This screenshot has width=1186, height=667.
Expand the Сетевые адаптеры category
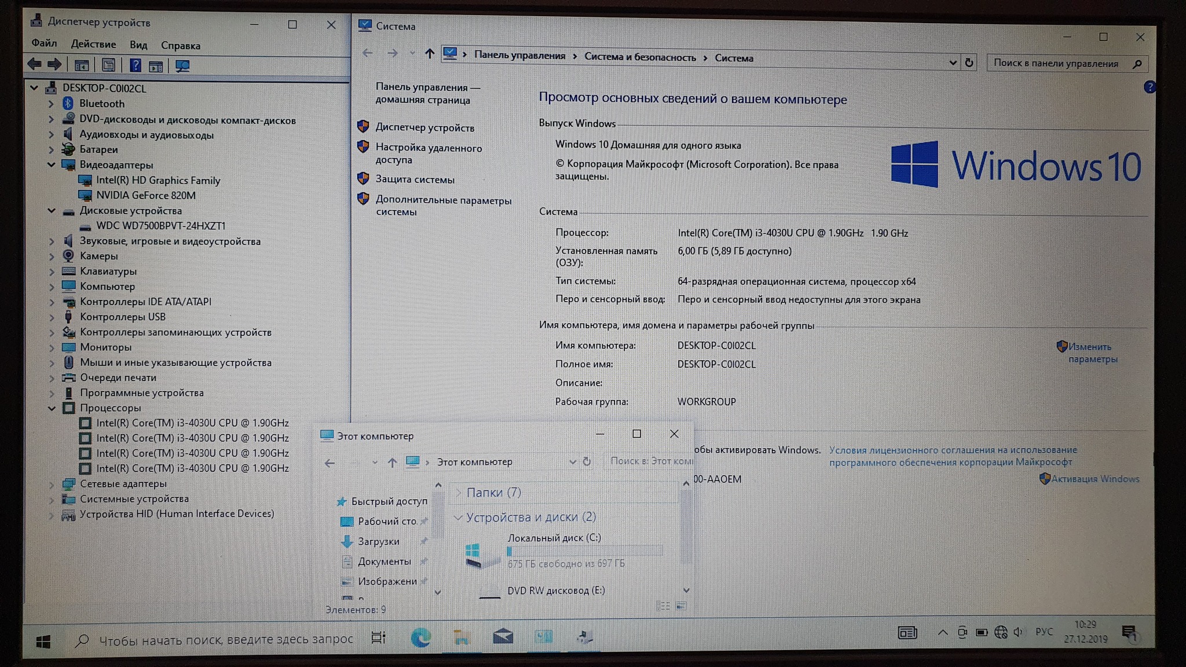(x=51, y=484)
